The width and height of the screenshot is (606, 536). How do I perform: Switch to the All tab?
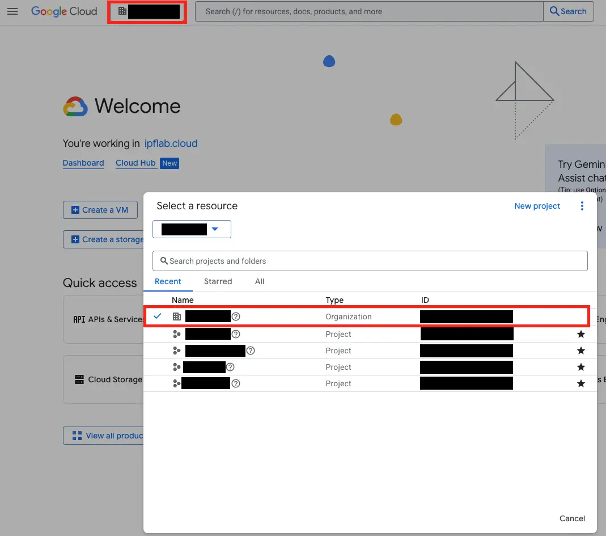[260, 281]
